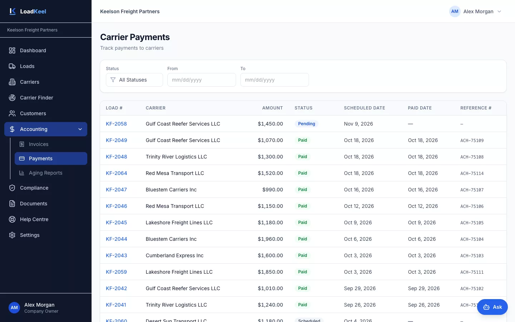Click the $1,960.00 amount cell
This screenshot has width=515, height=322.
pos(270,239)
